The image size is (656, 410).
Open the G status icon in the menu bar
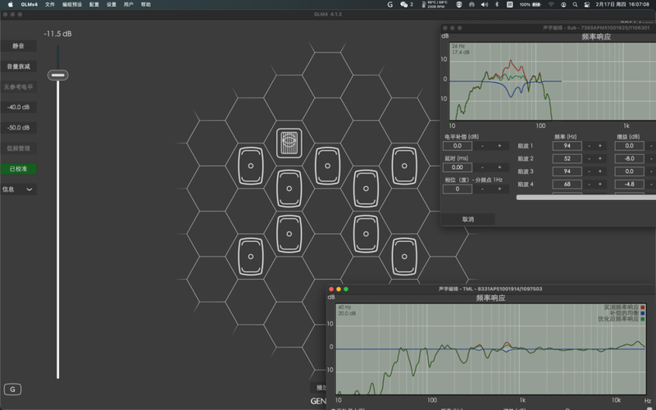tap(390, 4)
